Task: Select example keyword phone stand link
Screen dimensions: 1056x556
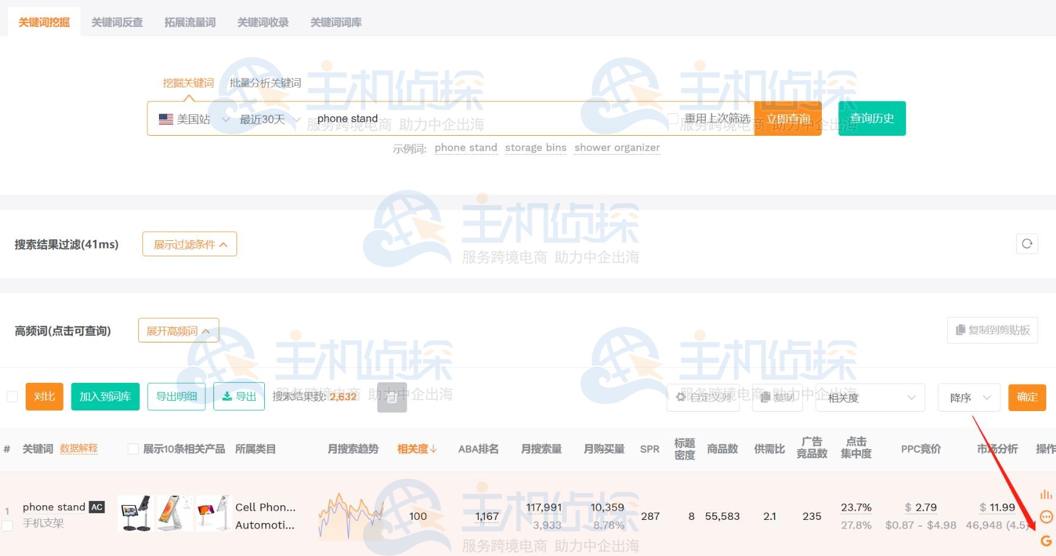Action: pyautogui.click(x=466, y=147)
